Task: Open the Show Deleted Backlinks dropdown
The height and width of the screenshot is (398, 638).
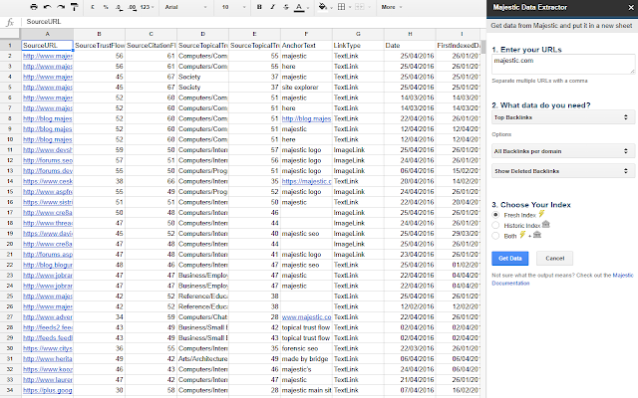Action: (x=562, y=172)
